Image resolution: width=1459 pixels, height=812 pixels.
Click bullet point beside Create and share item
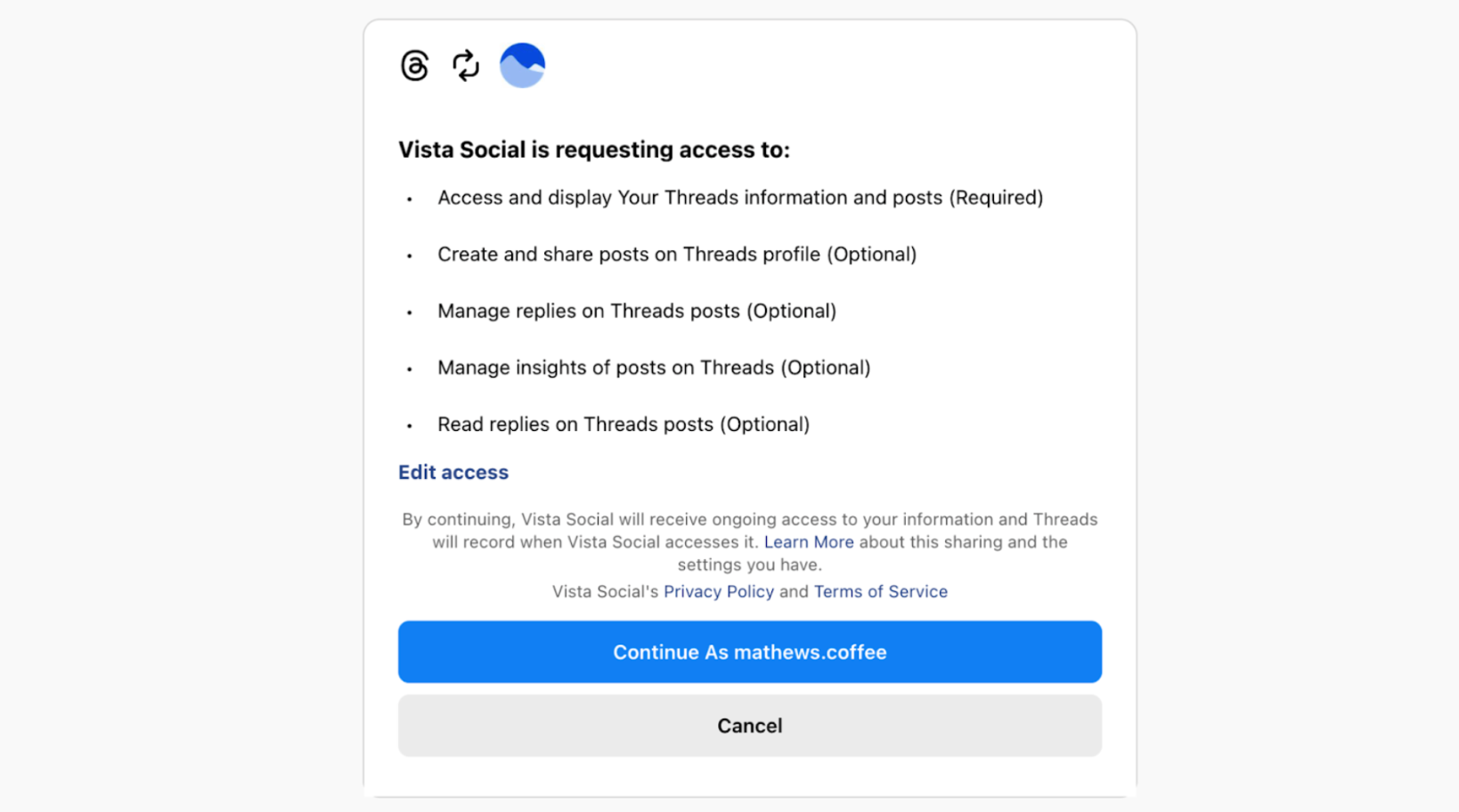point(410,256)
